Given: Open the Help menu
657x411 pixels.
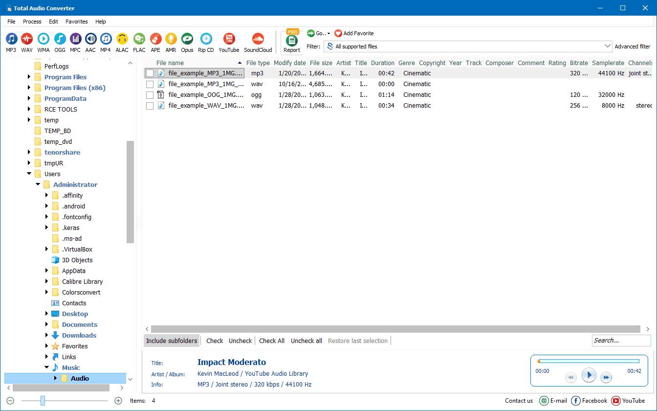Looking at the screenshot, I should [x=101, y=22].
